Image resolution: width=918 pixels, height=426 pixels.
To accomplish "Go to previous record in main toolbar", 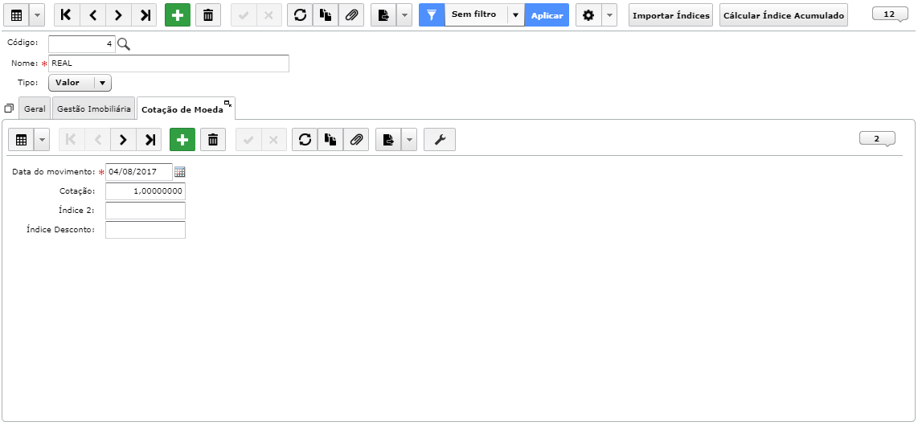I will 92,16.
